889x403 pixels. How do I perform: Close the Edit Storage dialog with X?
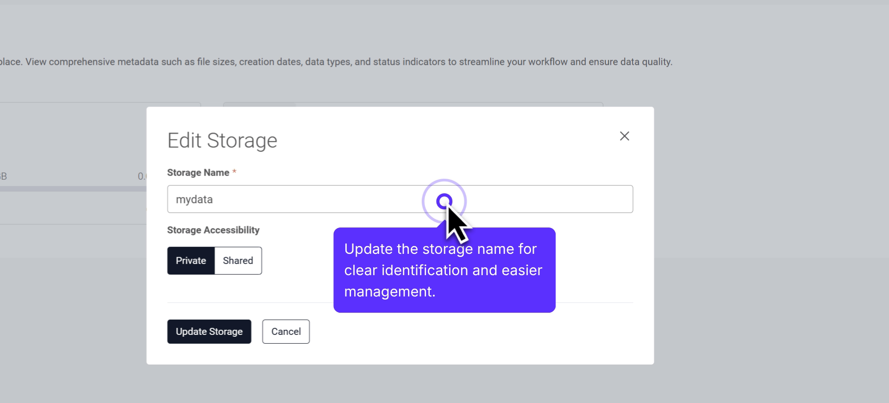624,136
